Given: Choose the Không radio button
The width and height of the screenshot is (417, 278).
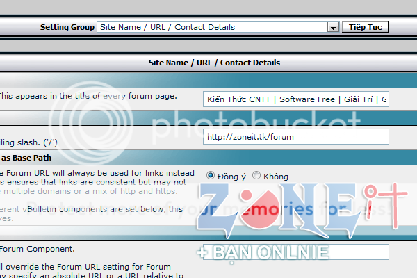Looking at the screenshot, I should point(256,176).
